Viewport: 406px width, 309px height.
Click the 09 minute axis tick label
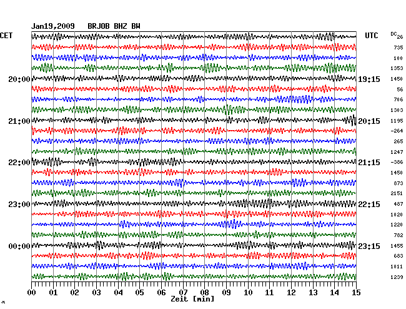[x=226, y=293]
